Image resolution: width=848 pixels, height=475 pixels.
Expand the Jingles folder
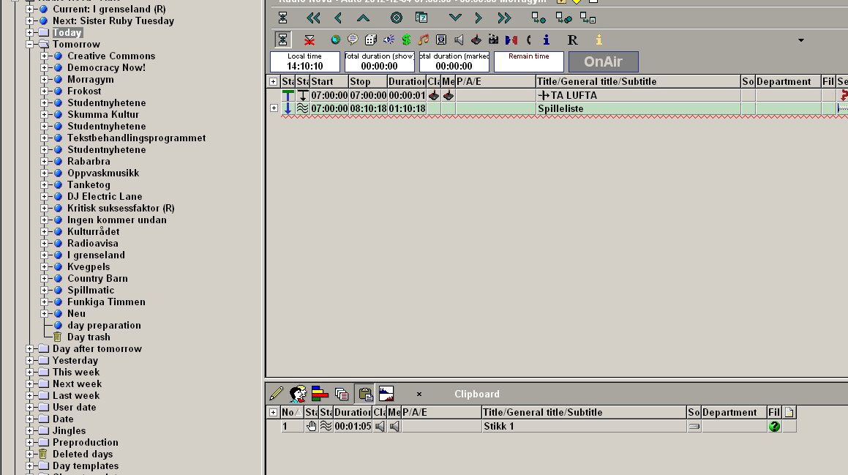click(x=30, y=430)
